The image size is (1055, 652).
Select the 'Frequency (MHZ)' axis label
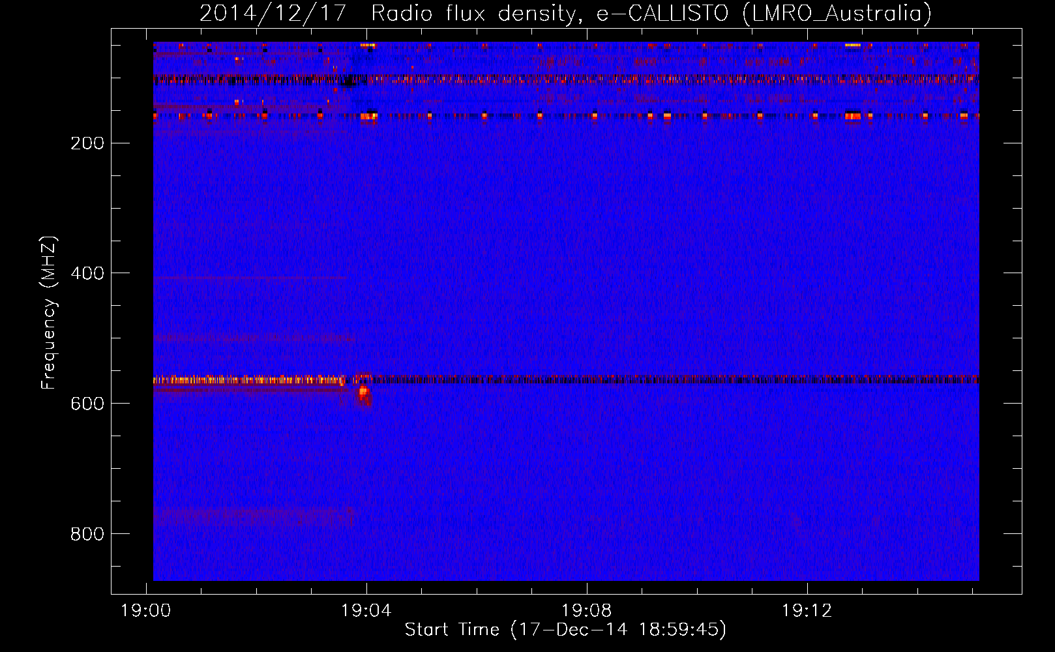(49, 313)
